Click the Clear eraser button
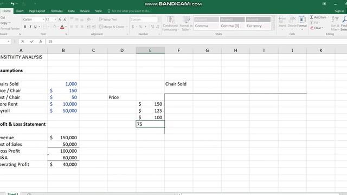 pyautogui.click(x=317, y=28)
